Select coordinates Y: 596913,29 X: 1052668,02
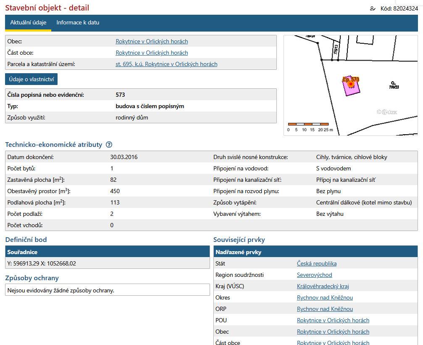This screenshot has height=345, width=423. pos(42,263)
